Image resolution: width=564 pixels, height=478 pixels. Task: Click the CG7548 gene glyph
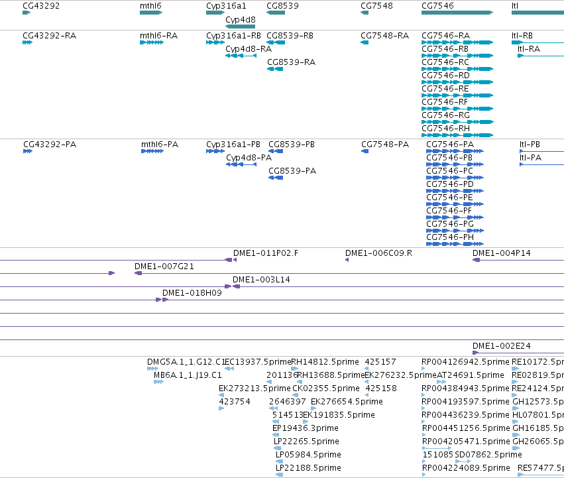pyautogui.click(x=365, y=13)
